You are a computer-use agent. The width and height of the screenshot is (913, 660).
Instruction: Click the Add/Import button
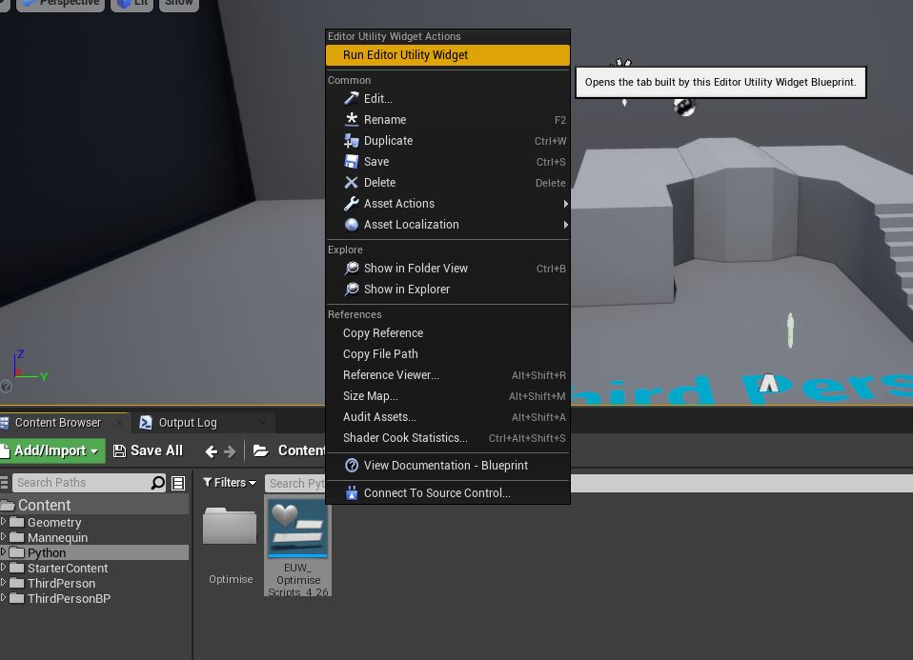click(x=51, y=450)
